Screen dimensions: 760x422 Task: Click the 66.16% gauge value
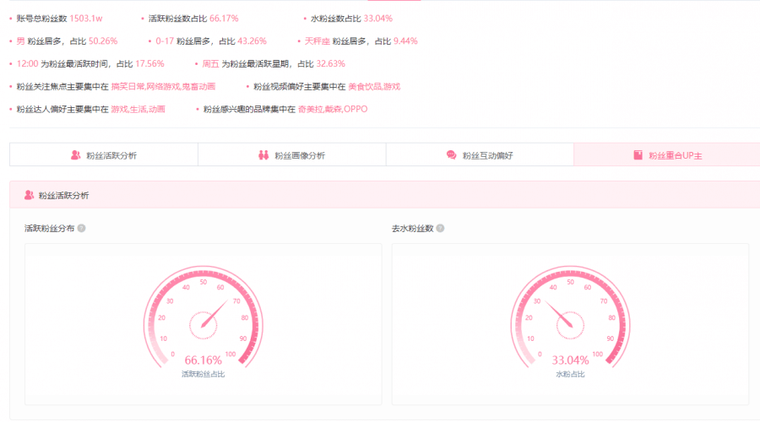pyautogui.click(x=203, y=360)
